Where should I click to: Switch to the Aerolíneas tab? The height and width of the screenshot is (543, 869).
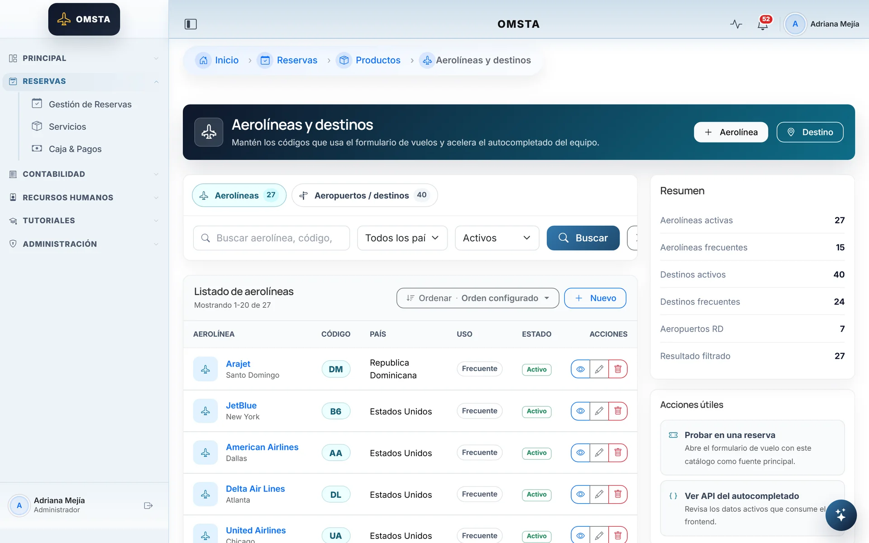239,195
